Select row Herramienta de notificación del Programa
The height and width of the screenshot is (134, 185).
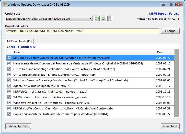click(90, 63)
